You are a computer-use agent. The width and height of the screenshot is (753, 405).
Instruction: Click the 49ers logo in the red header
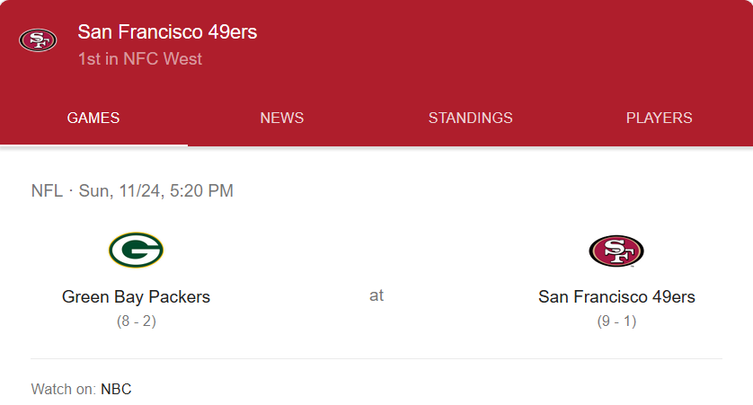tap(38, 40)
